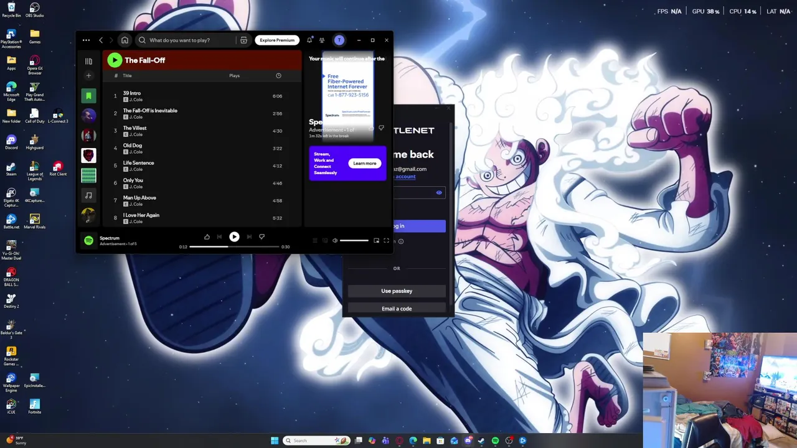Open Task View on the taskbar

(x=359, y=441)
